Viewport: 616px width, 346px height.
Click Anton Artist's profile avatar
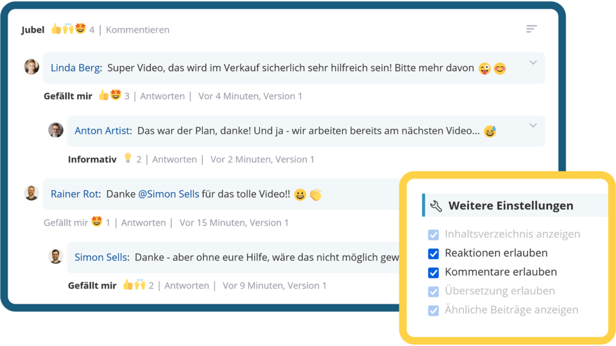click(x=55, y=130)
